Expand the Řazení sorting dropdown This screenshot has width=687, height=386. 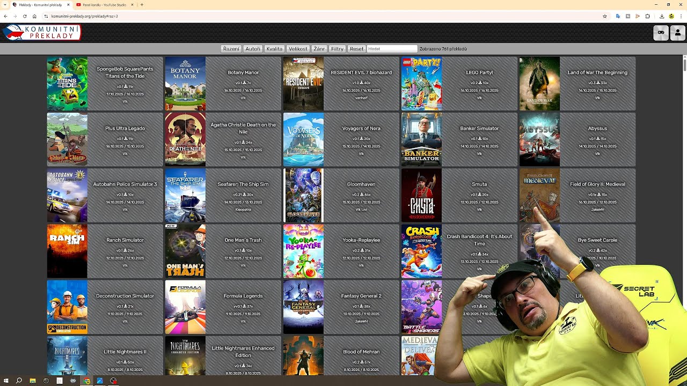click(231, 49)
